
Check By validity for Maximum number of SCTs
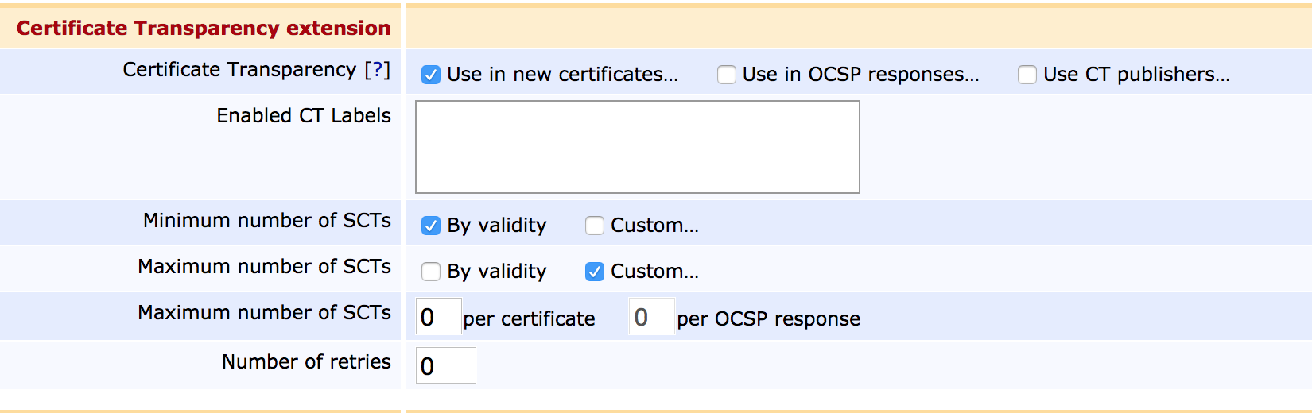[431, 272]
